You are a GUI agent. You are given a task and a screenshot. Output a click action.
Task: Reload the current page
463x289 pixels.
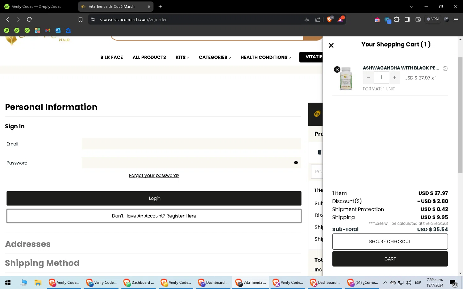click(29, 19)
